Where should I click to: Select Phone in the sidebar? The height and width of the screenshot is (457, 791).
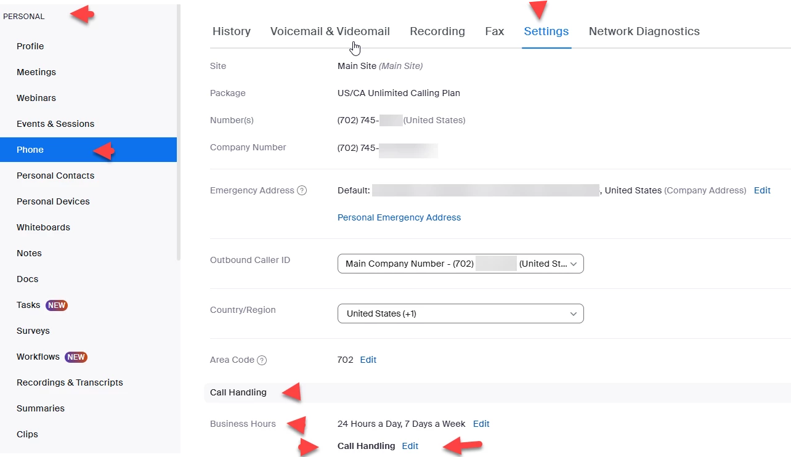coord(88,150)
